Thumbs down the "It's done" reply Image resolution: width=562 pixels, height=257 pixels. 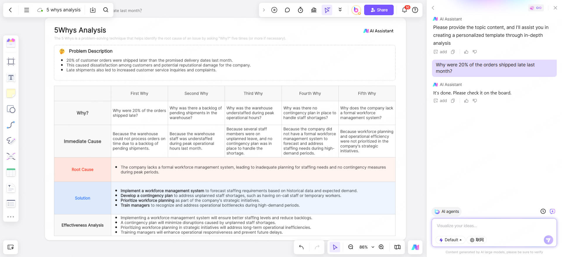(475, 101)
